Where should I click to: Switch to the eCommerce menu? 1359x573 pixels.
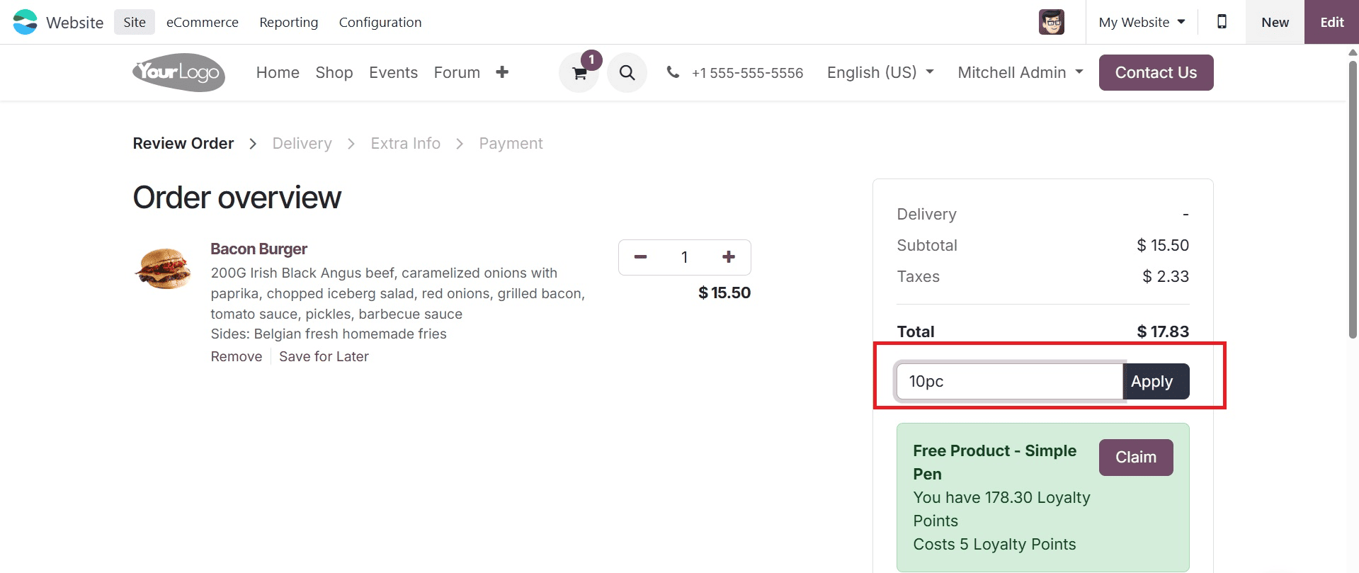pos(202,22)
